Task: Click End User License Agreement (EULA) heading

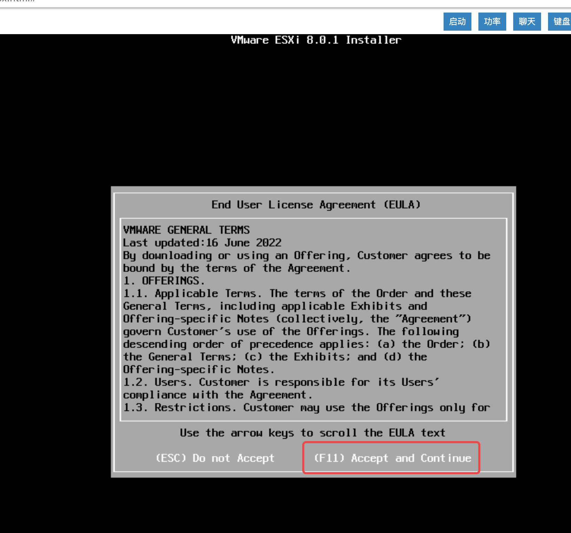Action: 316,204
